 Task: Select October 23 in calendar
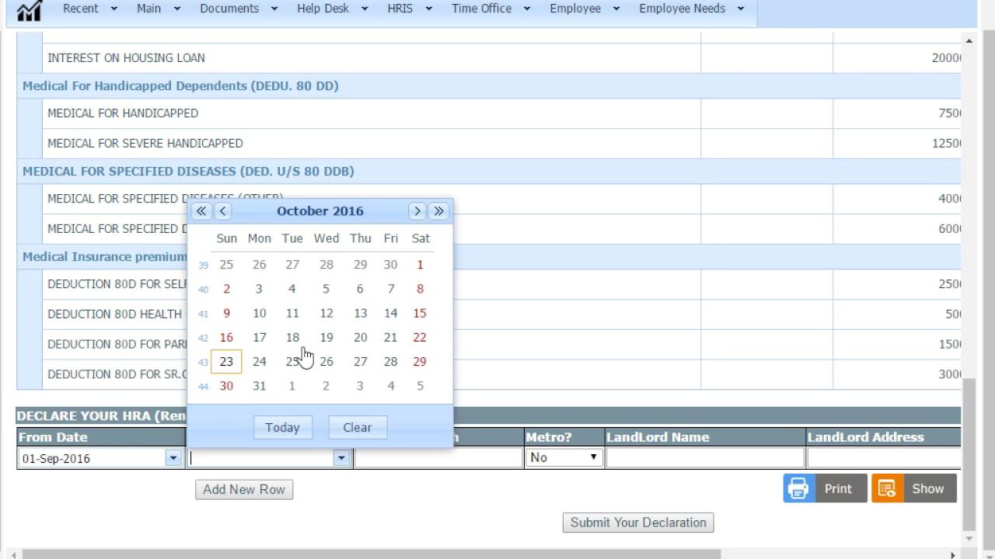tap(226, 362)
